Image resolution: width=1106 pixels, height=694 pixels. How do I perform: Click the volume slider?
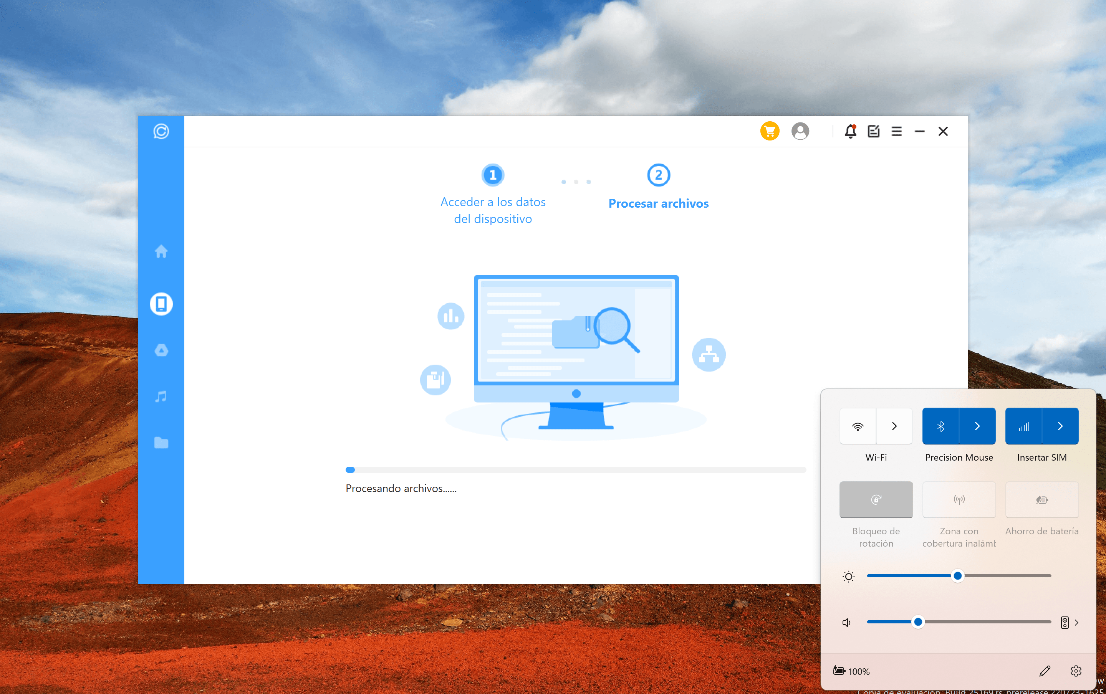pos(959,622)
